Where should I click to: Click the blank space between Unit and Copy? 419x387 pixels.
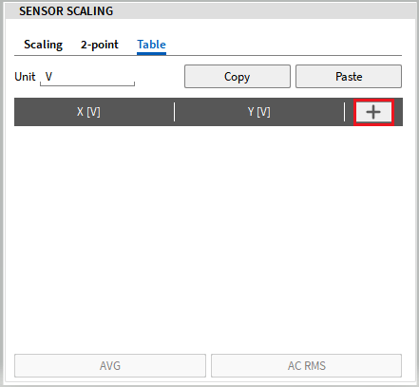160,77
